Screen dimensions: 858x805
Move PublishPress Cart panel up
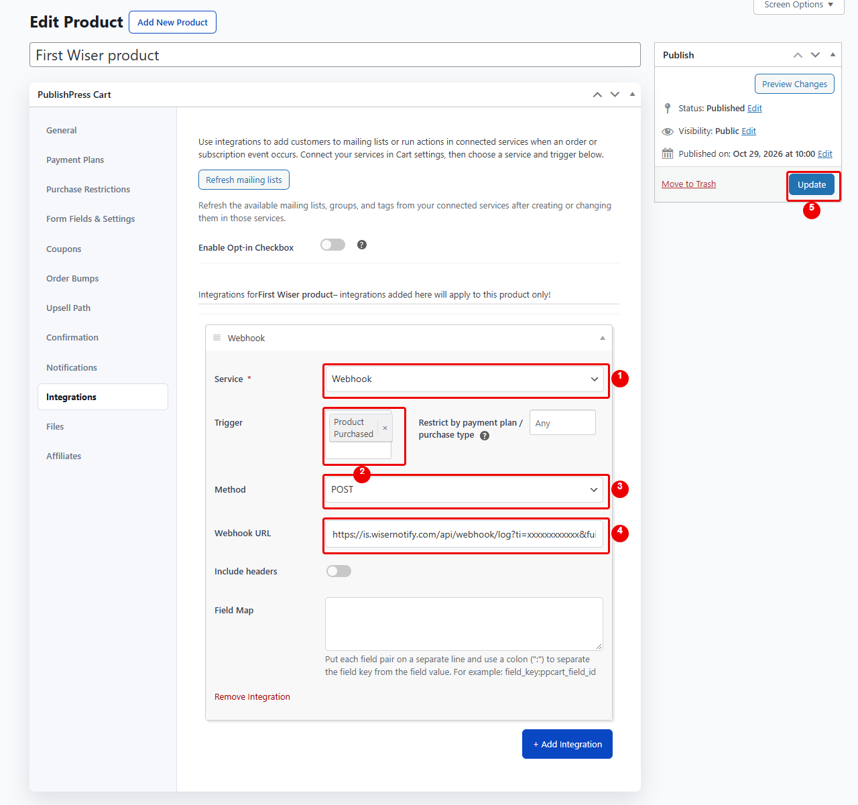(597, 95)
